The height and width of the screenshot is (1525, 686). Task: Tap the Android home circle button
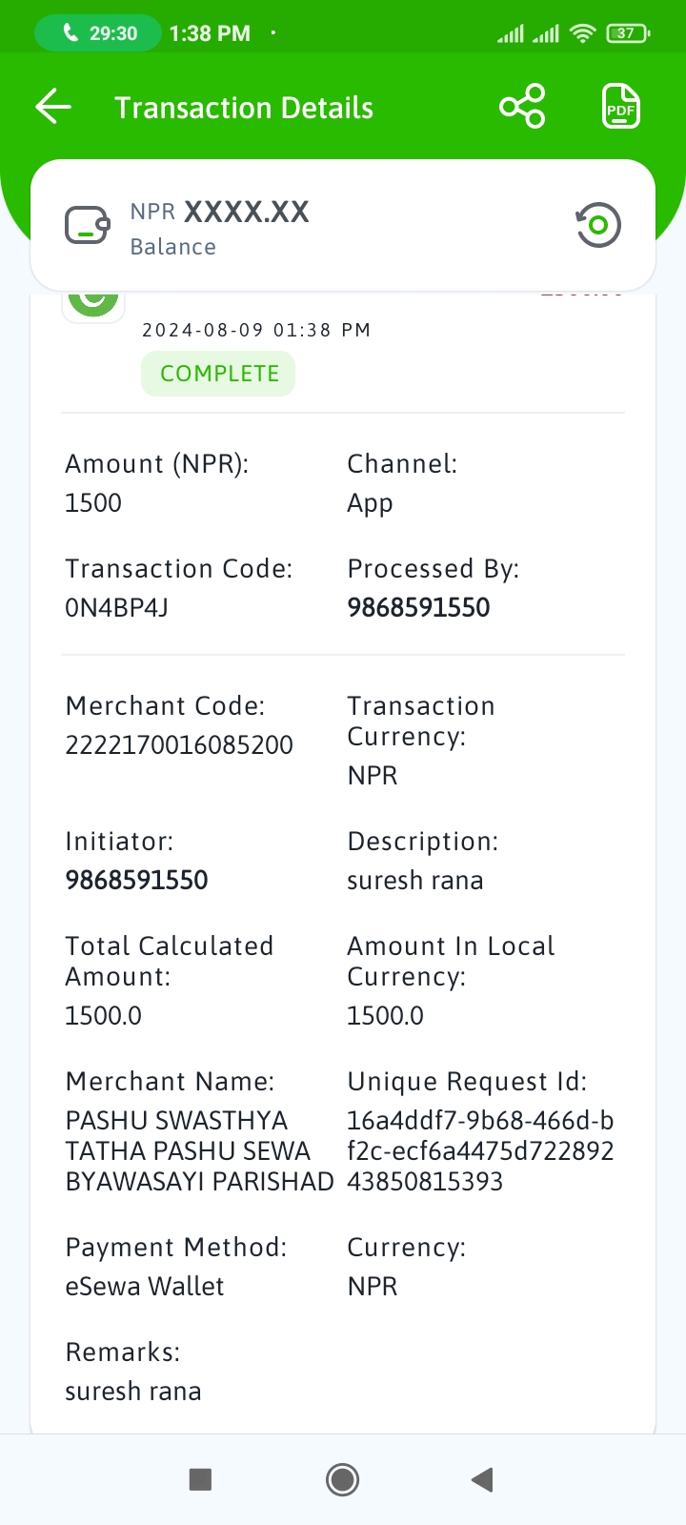point(342,1479)
